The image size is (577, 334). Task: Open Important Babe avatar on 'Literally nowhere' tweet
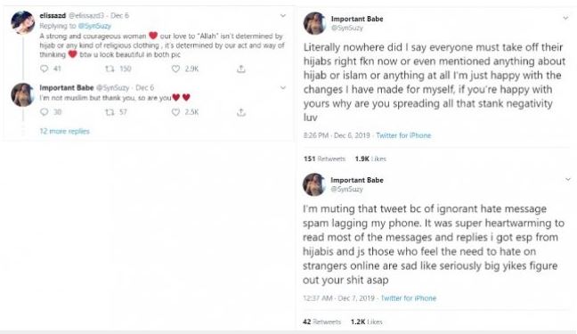pyautogui.click(x=314, y=23)
